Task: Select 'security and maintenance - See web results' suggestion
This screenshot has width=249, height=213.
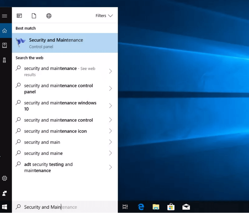Action: tap(65, 71)
